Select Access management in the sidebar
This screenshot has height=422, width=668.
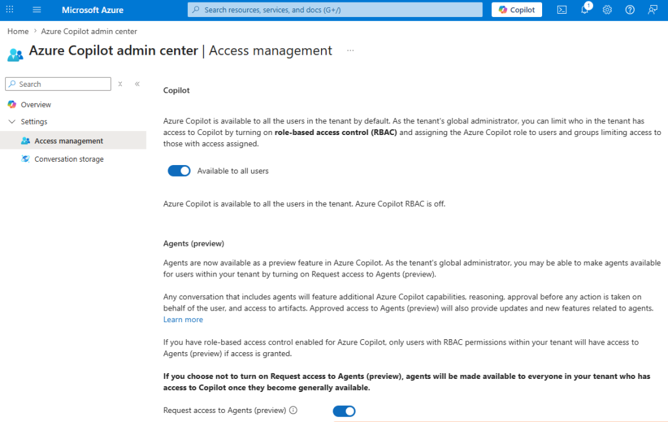(68, 141)
